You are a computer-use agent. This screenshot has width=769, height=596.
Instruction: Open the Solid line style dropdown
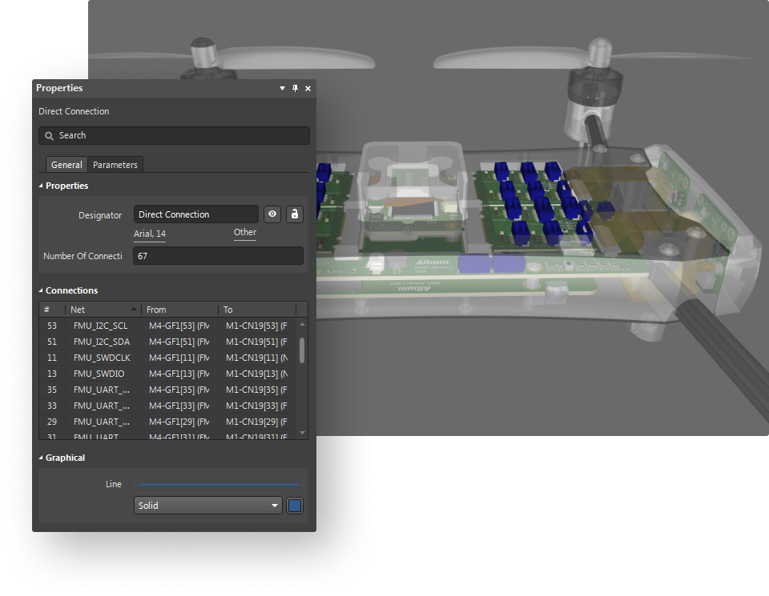(x=275, y=506)
